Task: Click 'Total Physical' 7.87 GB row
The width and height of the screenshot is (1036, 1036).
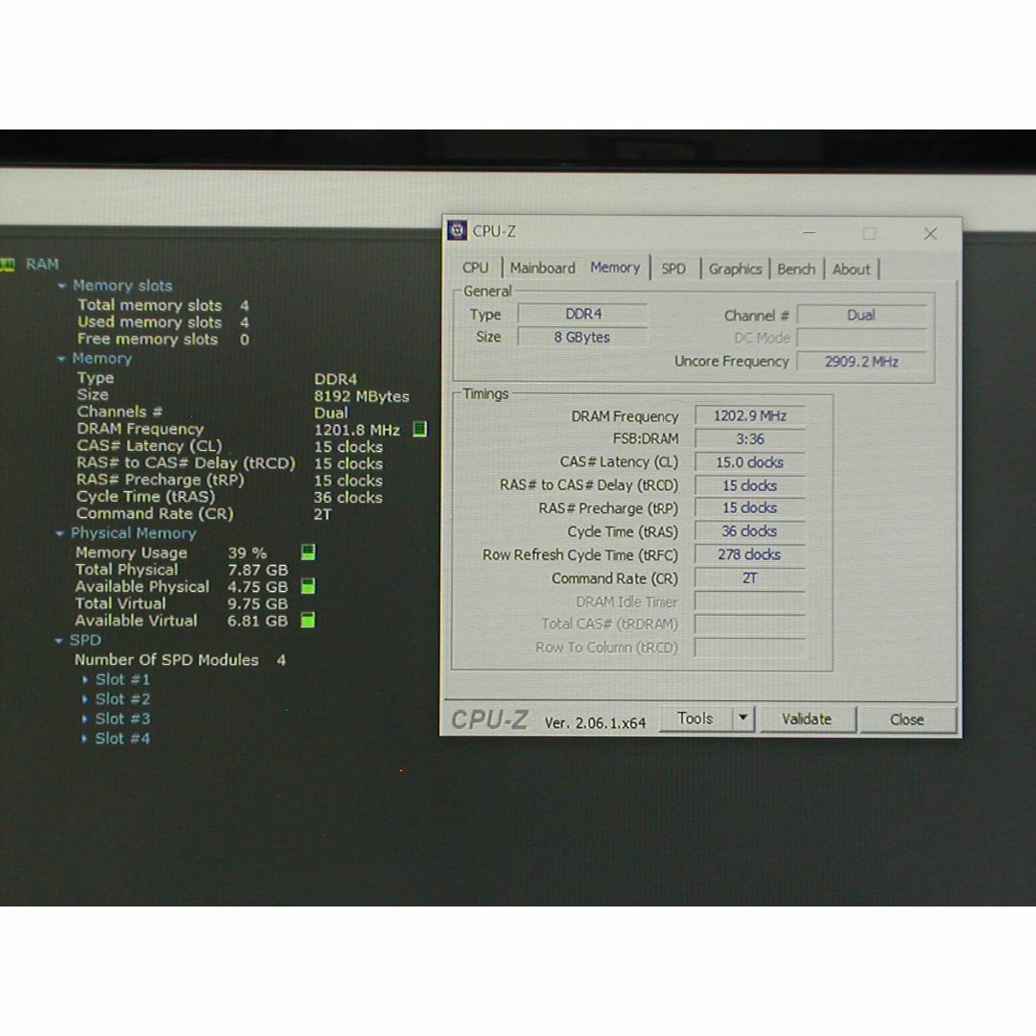Action: pyautogui.click(x=181, y=570)
